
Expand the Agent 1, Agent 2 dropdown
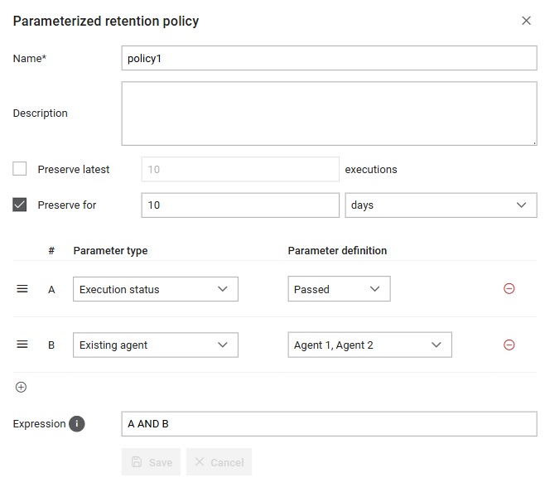coord(369,345)
